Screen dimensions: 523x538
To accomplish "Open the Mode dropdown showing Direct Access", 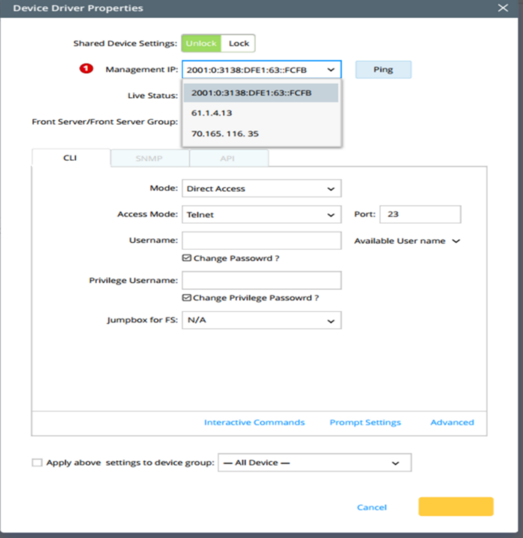I will point(261,188).
